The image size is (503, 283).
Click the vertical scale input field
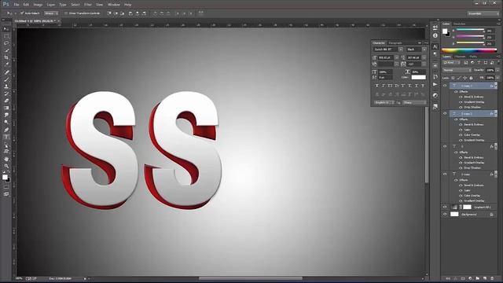(x=386, y=72)
